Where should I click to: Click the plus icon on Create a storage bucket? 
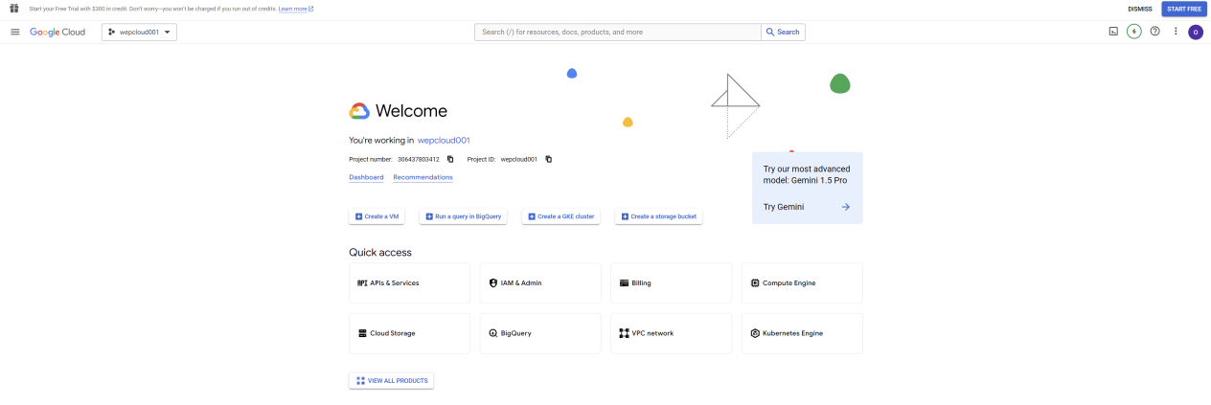625,216
